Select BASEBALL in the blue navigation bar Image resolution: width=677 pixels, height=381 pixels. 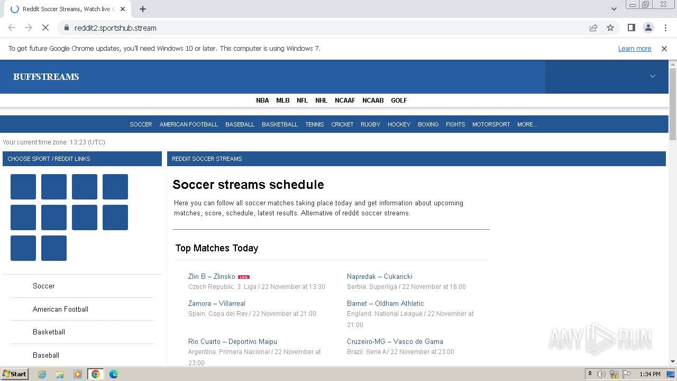[240, 124]
